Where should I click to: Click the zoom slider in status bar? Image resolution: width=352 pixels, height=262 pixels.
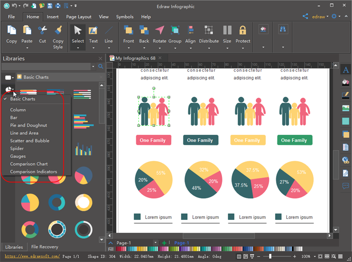pyautogui.click(x=270, y=256)
